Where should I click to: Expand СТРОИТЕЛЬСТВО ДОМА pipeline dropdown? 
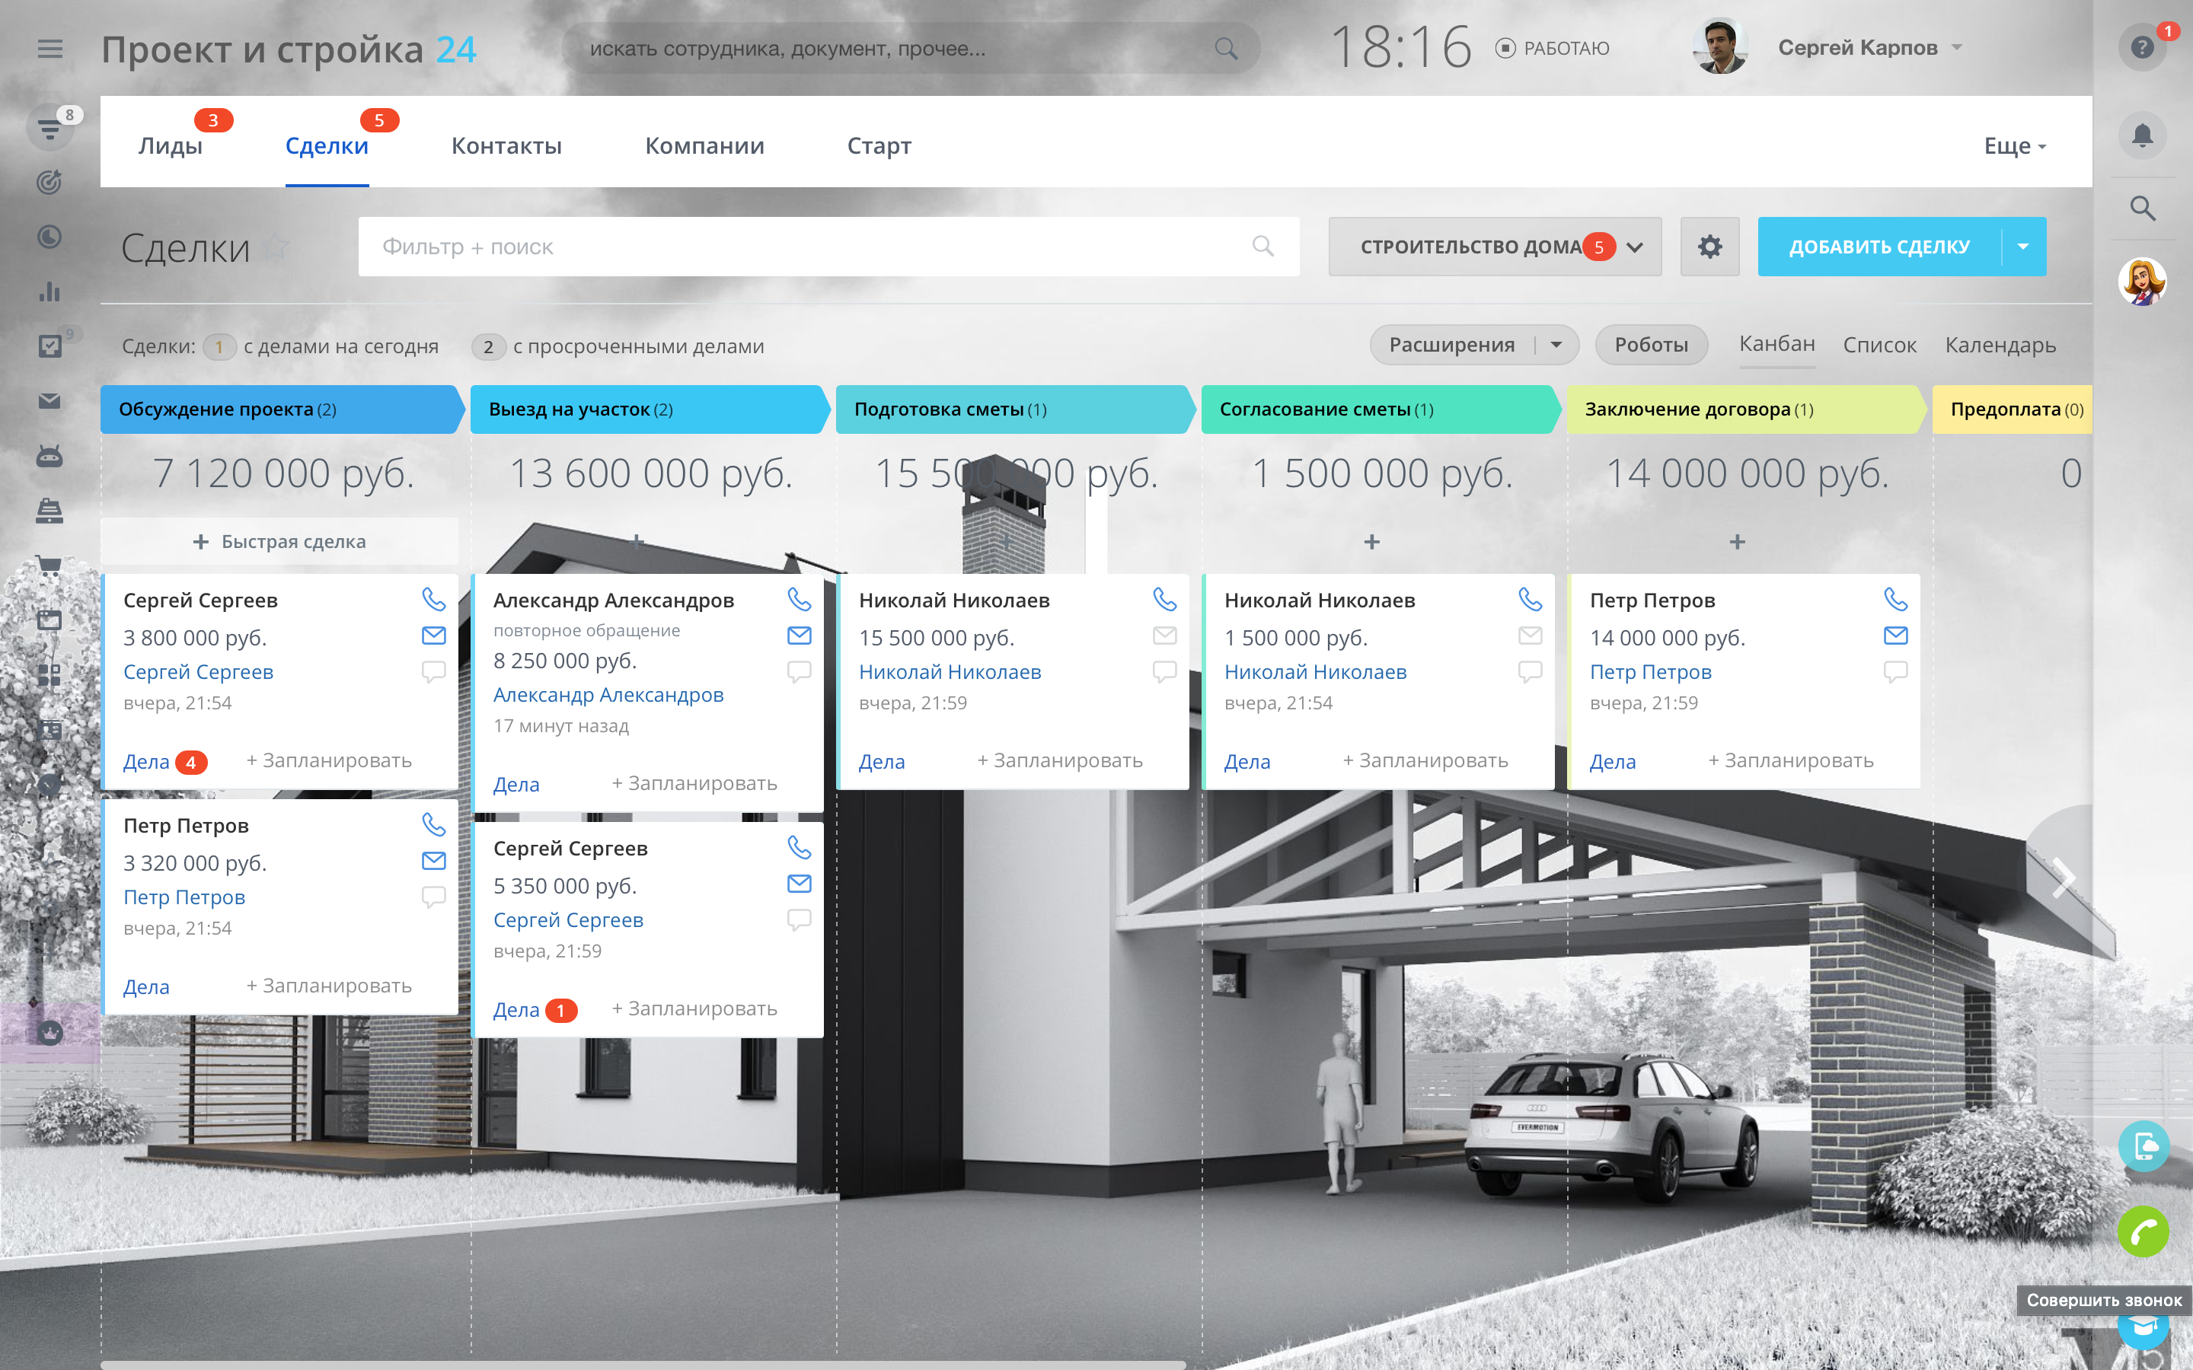point(1634,247)
